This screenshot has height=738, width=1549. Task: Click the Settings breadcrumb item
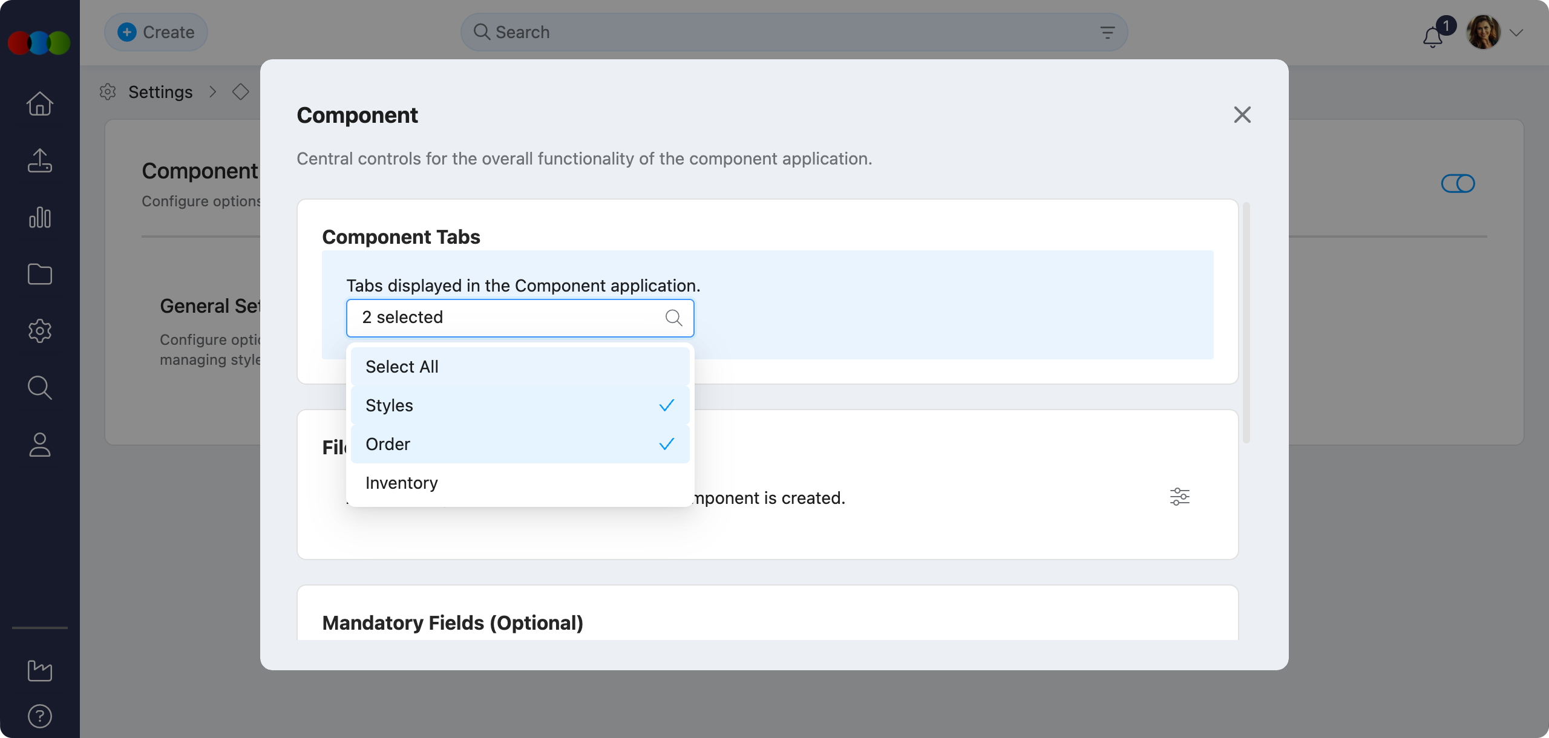pos(160,91)
